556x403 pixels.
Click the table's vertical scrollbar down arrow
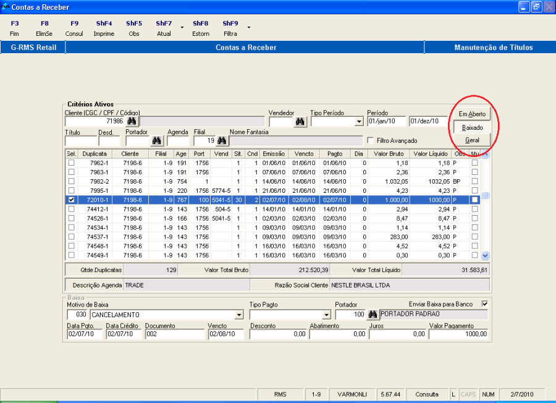[x=485, y=255]
